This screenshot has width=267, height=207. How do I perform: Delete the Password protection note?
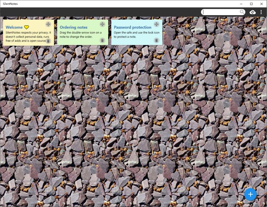click(156, 40)
